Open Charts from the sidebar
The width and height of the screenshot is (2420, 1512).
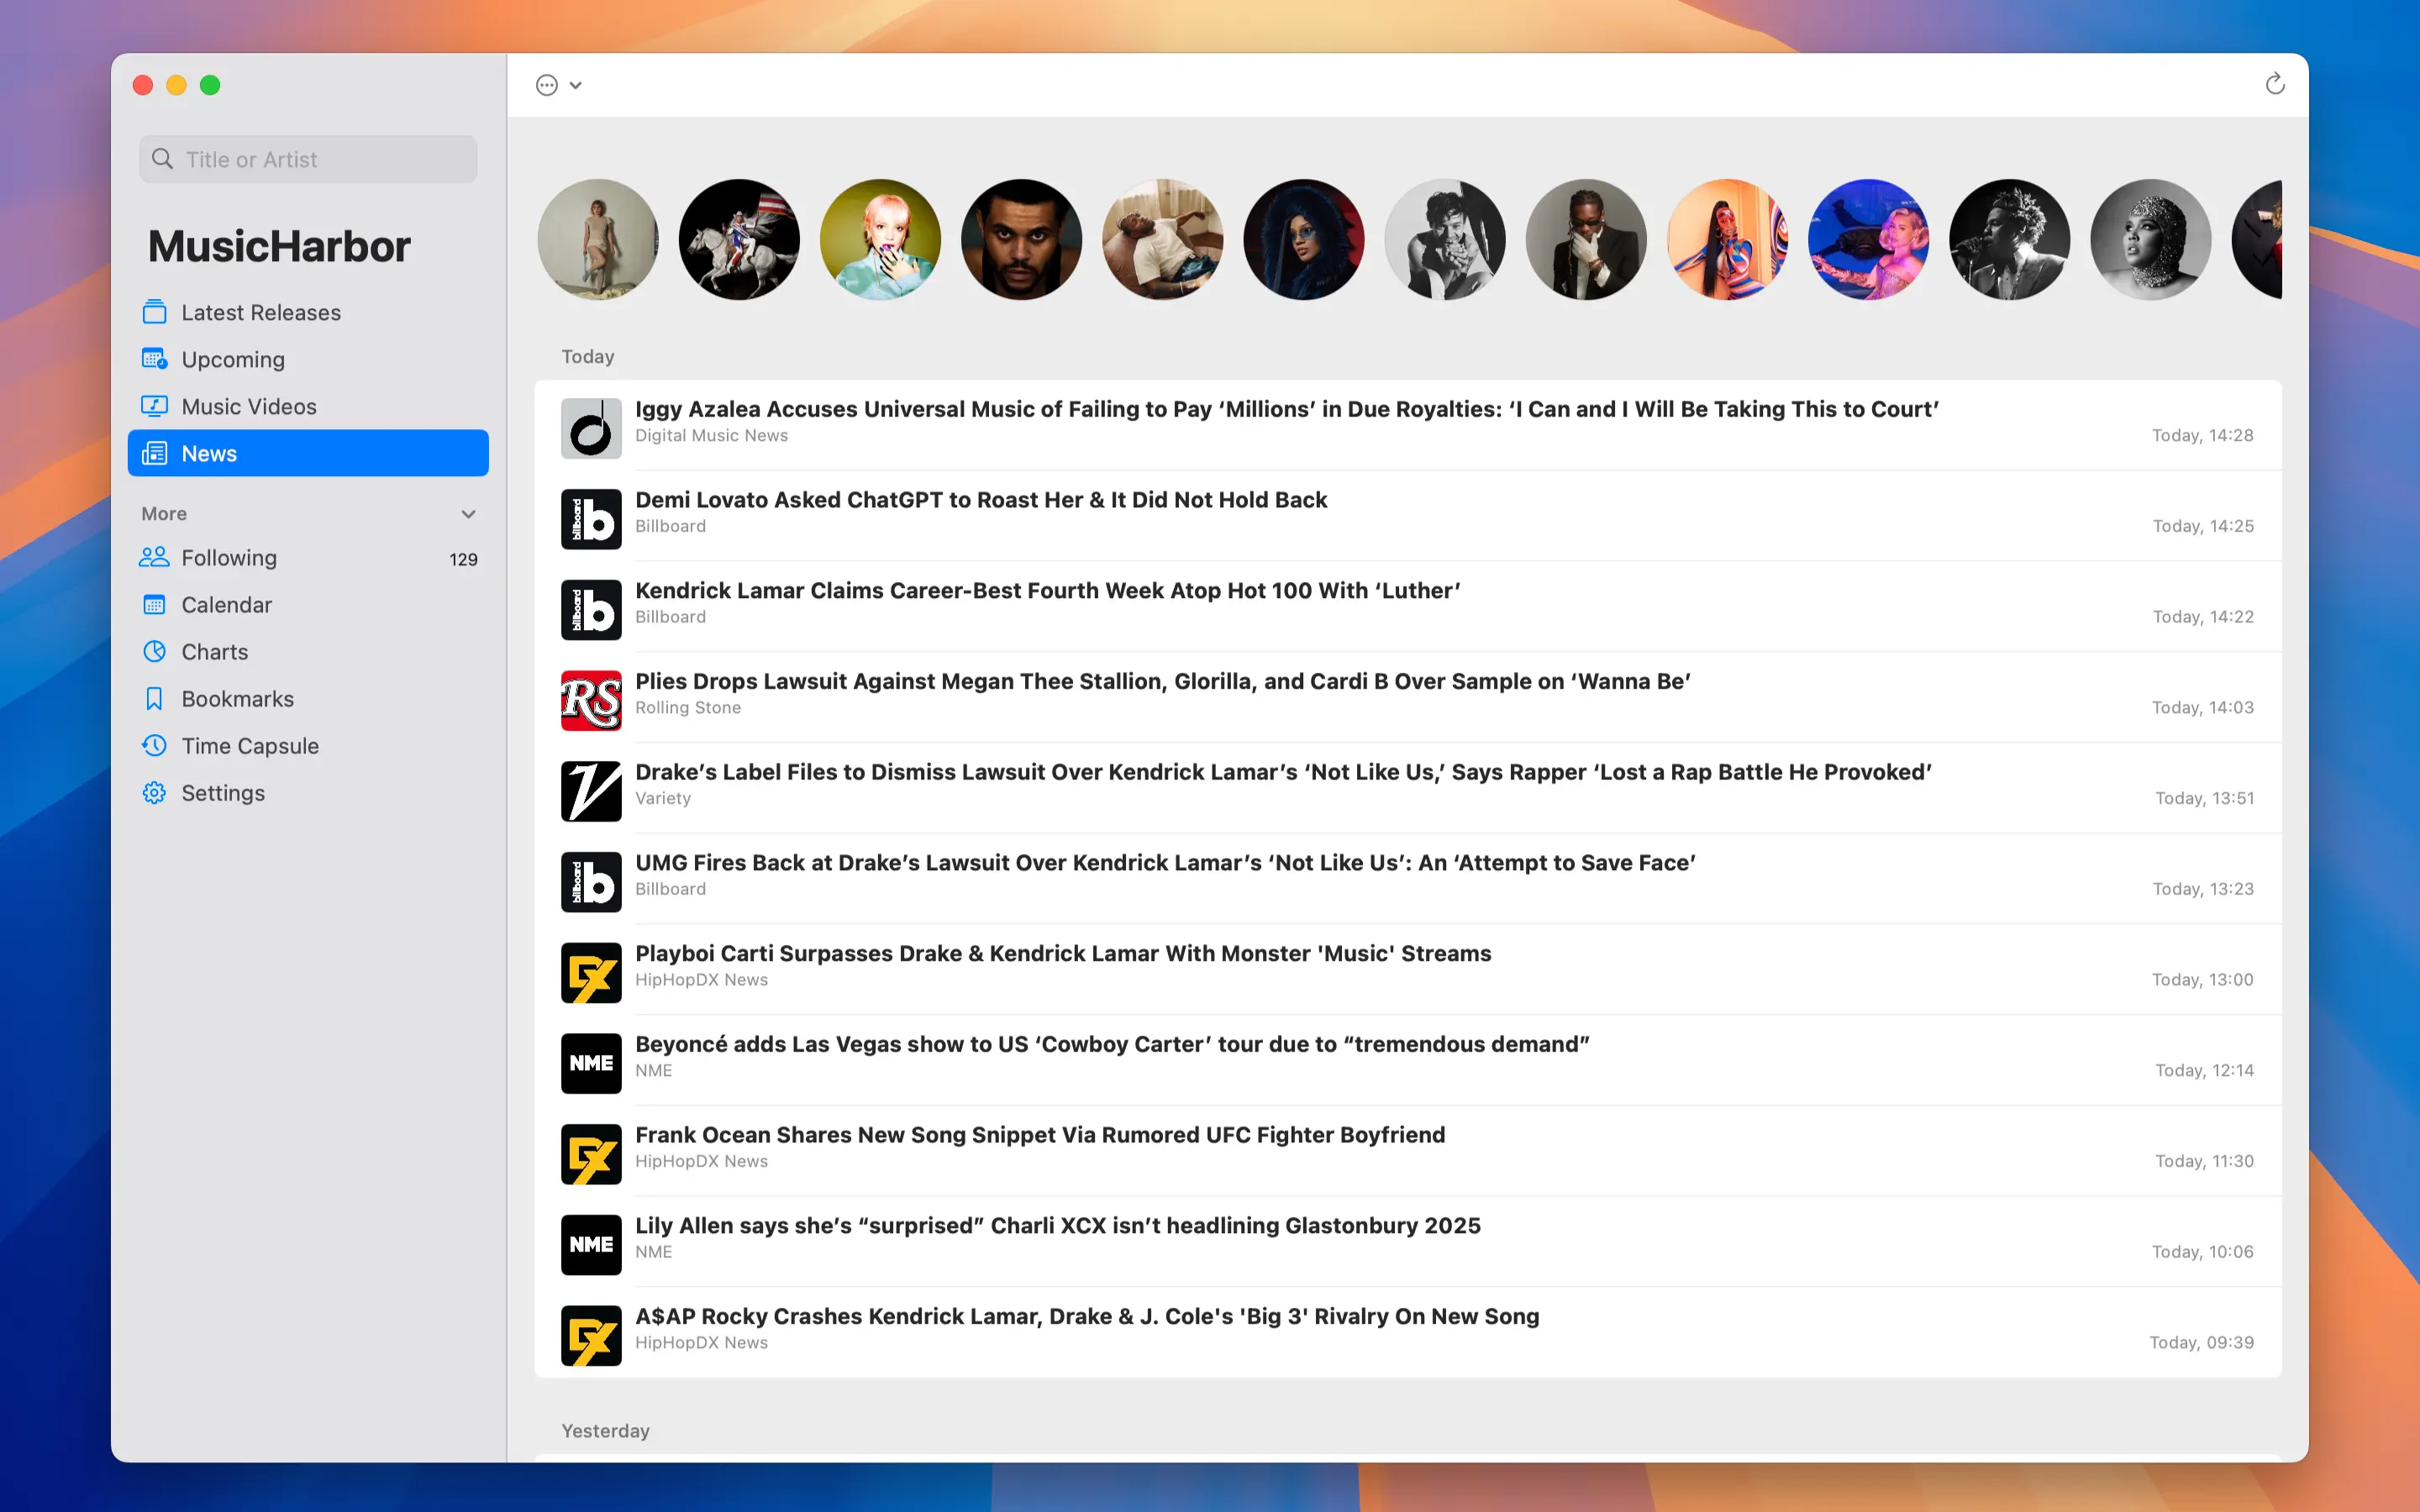tap(214, 652)
